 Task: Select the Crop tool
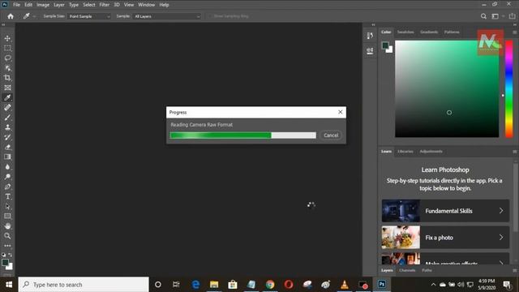click(x=7, y=78)
